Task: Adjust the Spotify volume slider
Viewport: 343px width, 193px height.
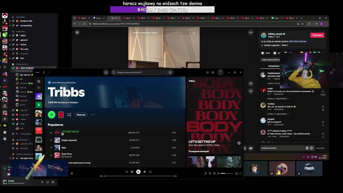Action: coord(227,173)
